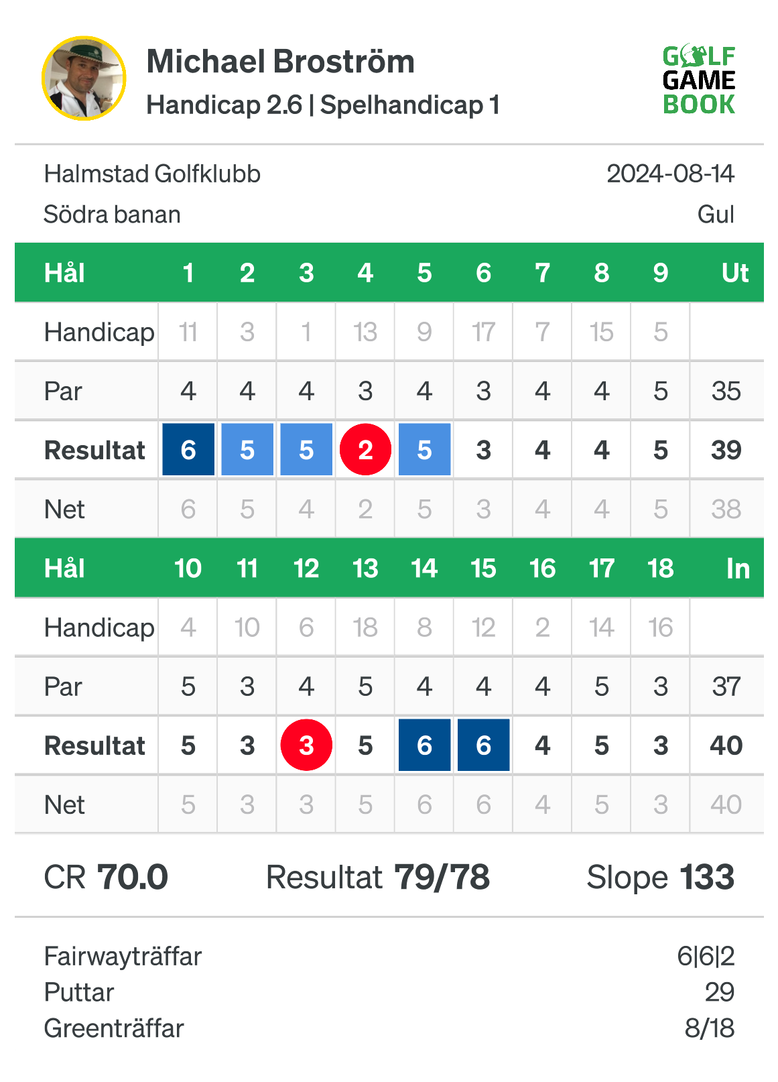Select the Ut column header
The image size is (778, 1082).
(x=735, y=273)
